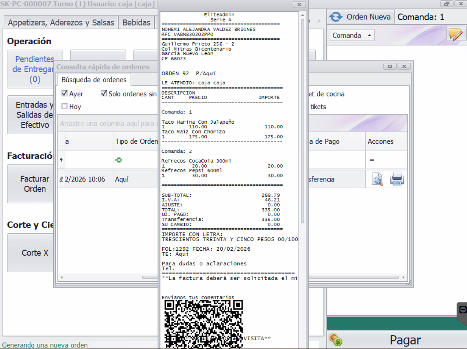Switch to the Bebidas tab
This screenshot has width=467, height=349.
(x=136, y=23)
